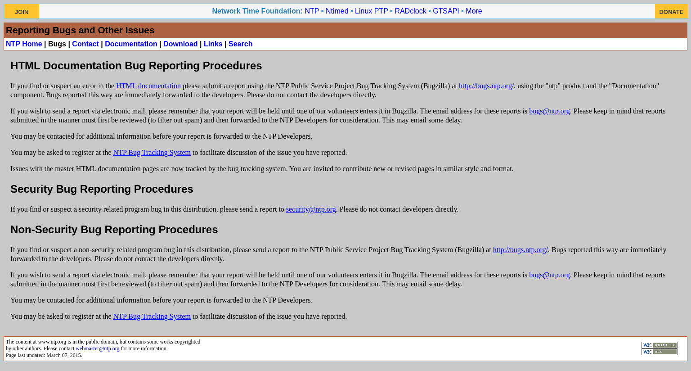Click the W3C CSS validation badge
The height and width of the screenshot is (371, 691).
click(659, 352)
